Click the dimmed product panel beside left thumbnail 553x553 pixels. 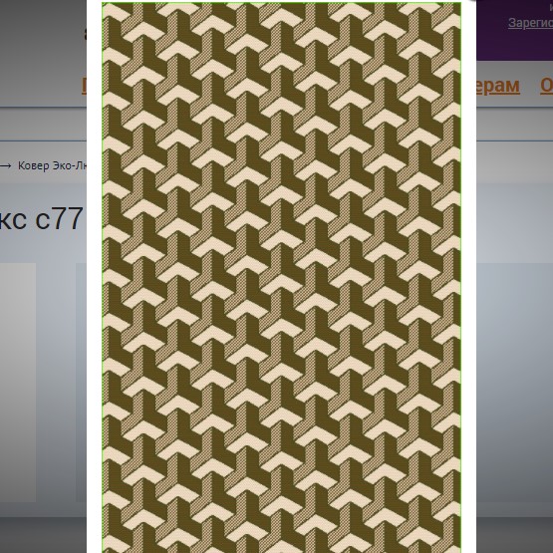click(x=81, y=383)
